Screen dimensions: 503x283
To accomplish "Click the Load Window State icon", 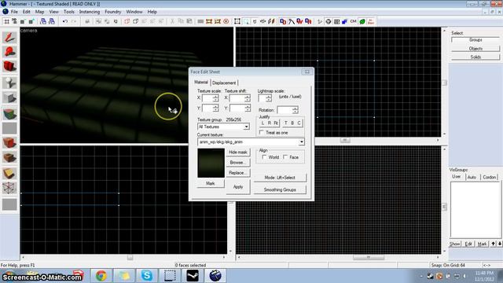I will pos(43,21).
